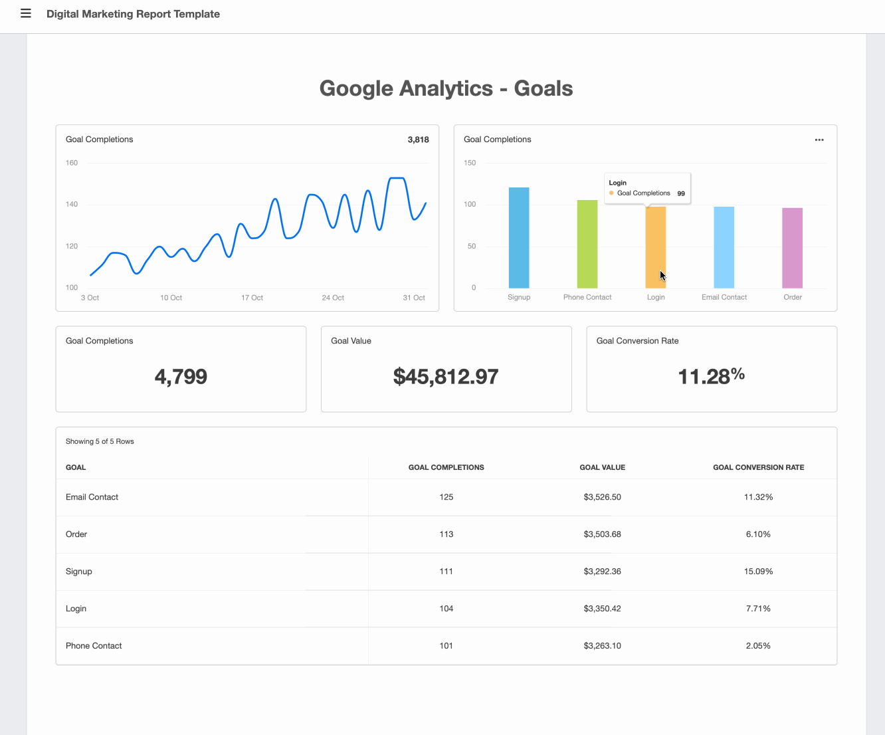This screenshot has width=885, height=735.
Task: Click the 31 Oct axis label on the line chart
Action: pyautogui.click(x=413, y=298)
